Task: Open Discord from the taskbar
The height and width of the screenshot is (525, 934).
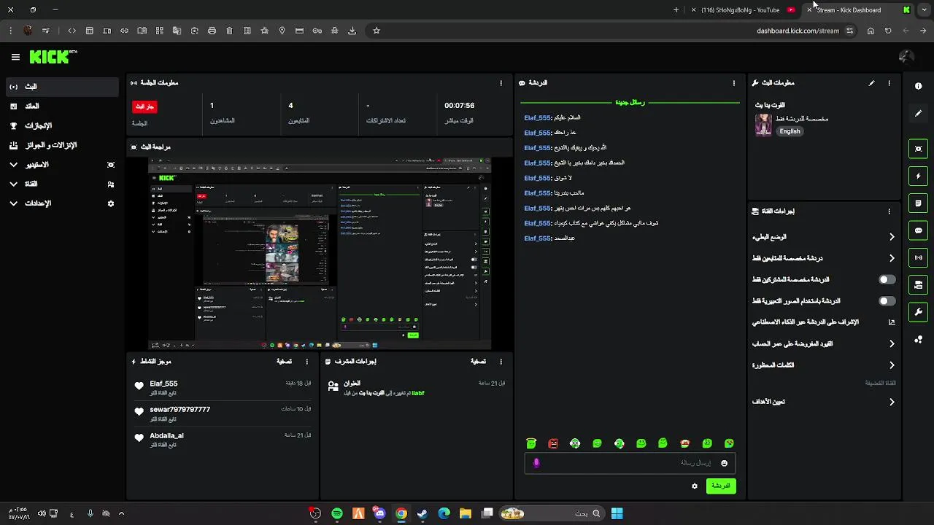Action: pos(379,513)
